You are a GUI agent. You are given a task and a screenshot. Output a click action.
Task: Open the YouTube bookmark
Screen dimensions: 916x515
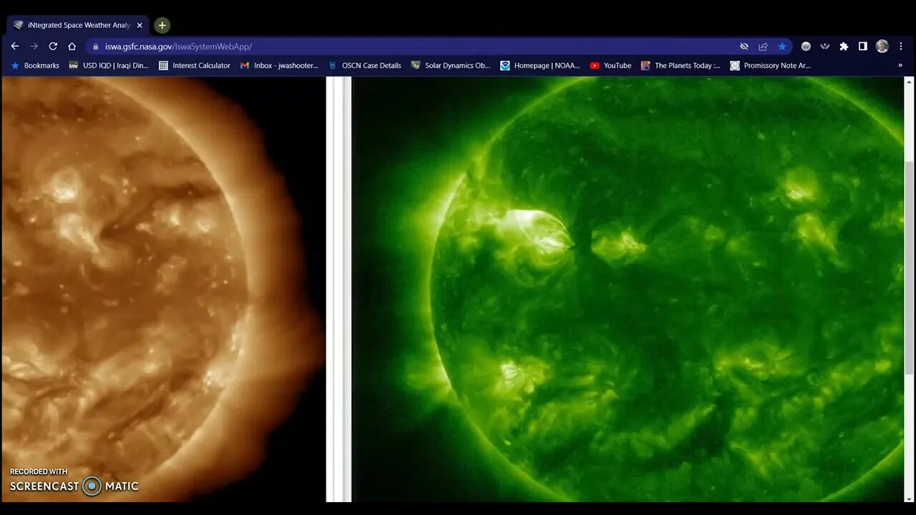tap(610, 65)
